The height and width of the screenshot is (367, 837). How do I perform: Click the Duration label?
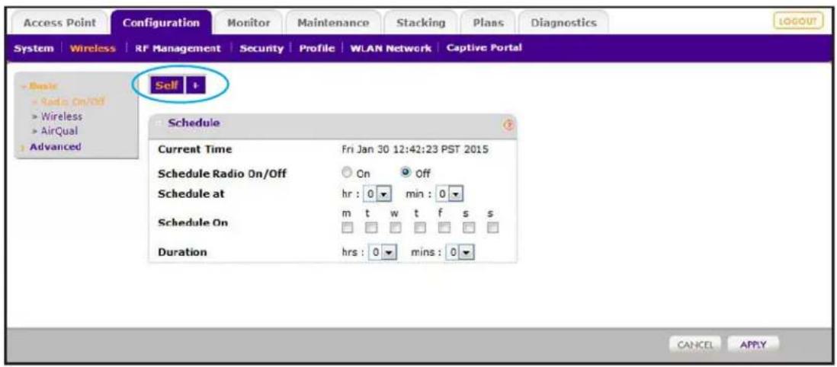182,252
